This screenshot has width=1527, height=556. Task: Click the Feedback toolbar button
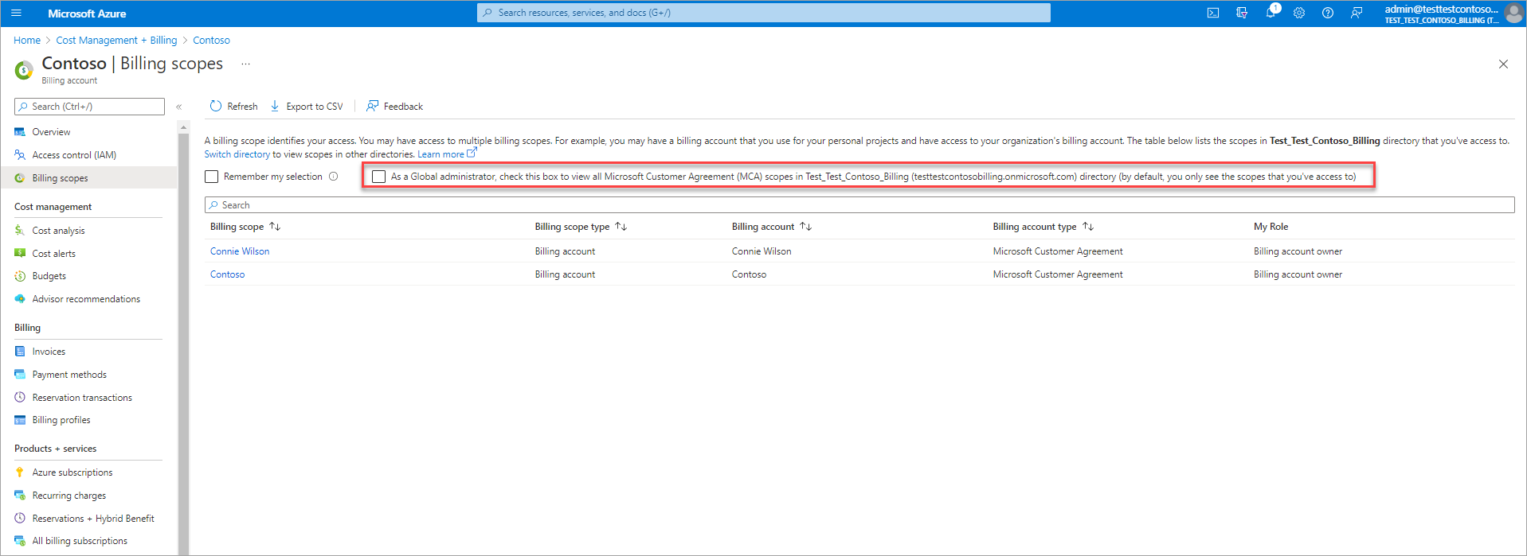394,107
